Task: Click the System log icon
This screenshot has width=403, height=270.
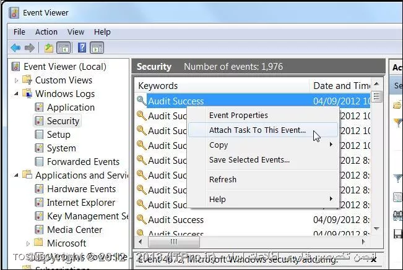Action: (x=39, y=148)
